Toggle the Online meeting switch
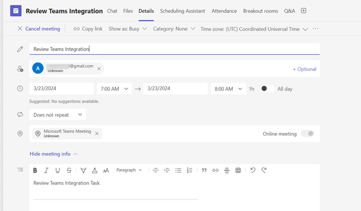This screenshot has width=361, height=211. pos(308,134)
